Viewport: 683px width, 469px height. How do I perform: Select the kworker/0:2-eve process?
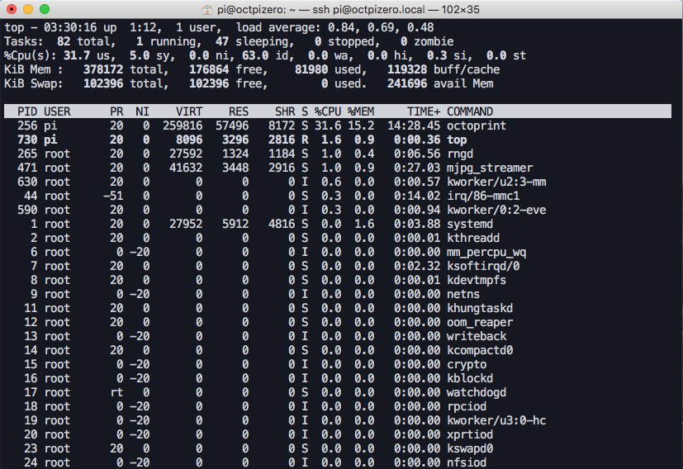(x=496, y=210)
